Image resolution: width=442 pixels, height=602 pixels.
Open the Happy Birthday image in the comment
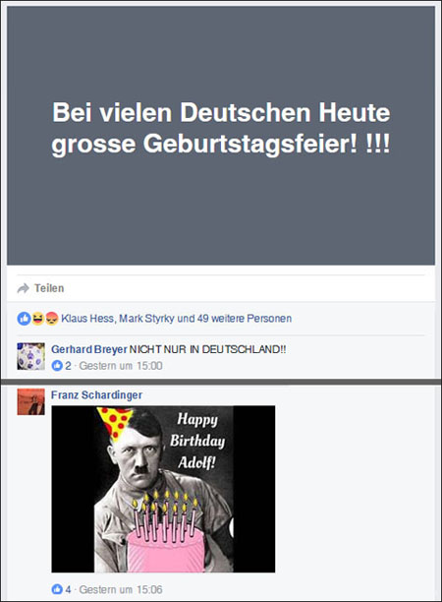pyautogui.click(x=163, y=489)
